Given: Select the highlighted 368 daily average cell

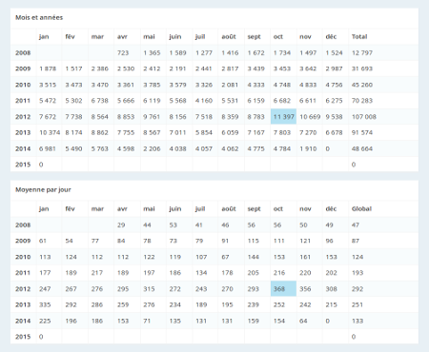Looking at the screenshot, I should click(283, 289).
